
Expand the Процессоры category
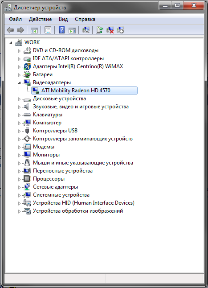tap(19, 179)
